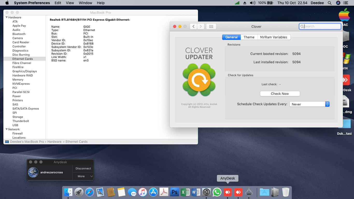Image resolution: width=354 pixels, height=199 pixels.
Task: Click the date and time in menu bar
Action: point(292,3)
